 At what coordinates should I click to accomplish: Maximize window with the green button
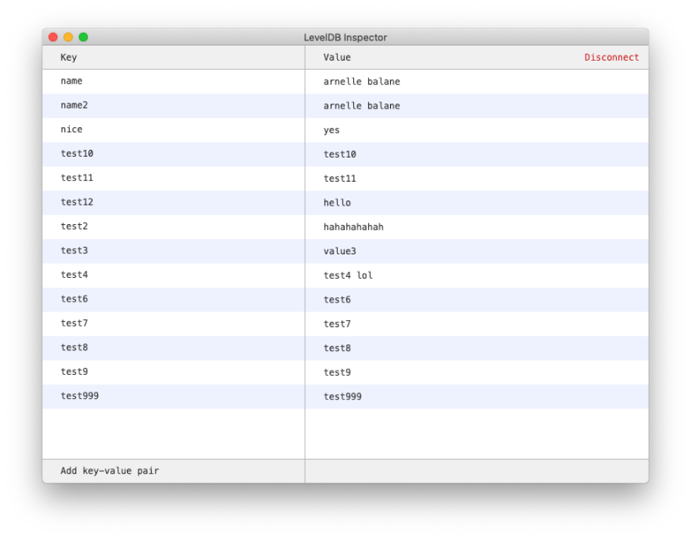pos(83,37)
